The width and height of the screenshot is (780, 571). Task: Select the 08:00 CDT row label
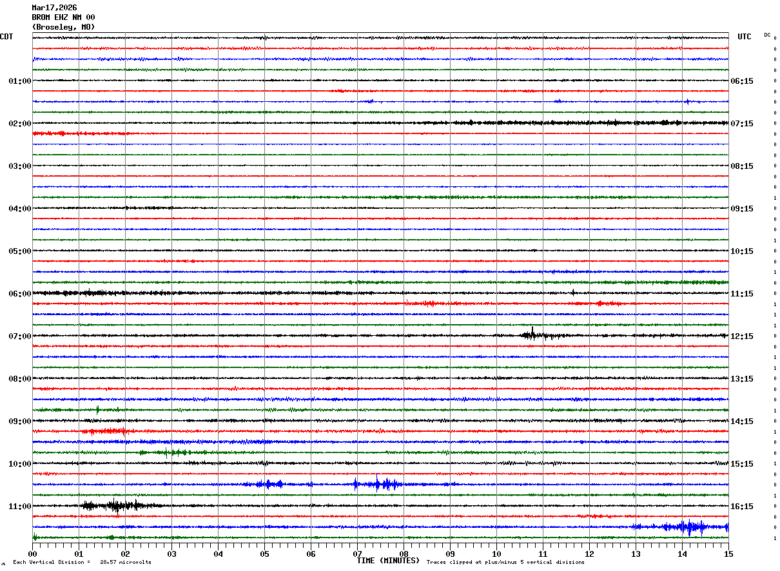click(x=20, y=379)
